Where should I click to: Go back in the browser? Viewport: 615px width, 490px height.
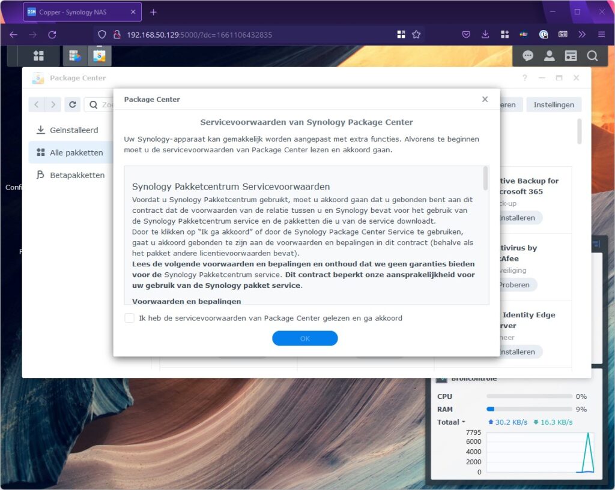pos(13,35)
